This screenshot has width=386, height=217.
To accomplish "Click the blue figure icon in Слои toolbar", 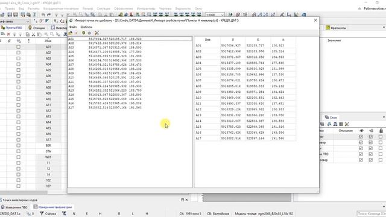I will coord(329,124).
